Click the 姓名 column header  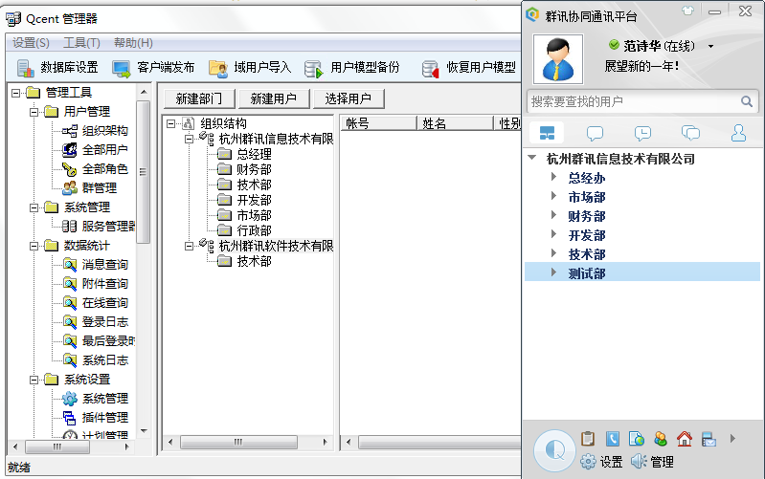[455, 123]
